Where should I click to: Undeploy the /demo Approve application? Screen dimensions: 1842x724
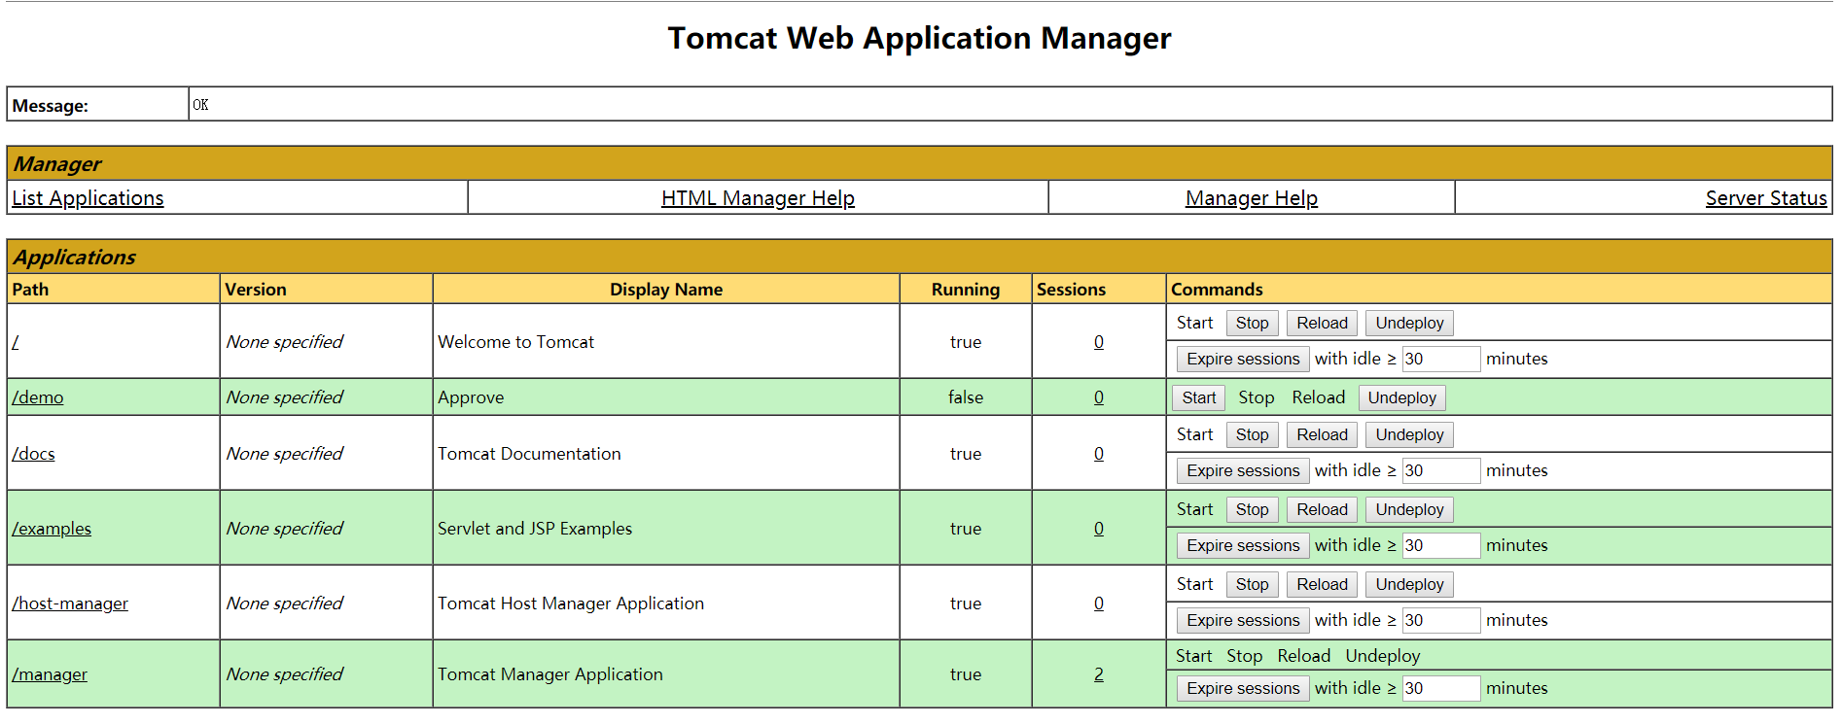[1401, 398]
